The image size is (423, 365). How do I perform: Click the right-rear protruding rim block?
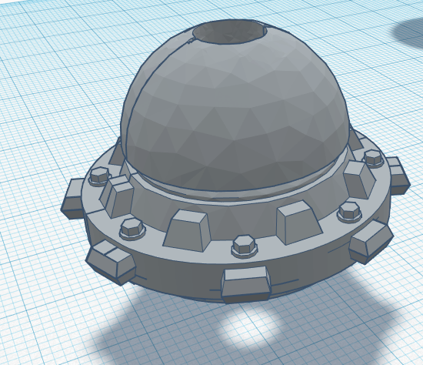(398, 176)
